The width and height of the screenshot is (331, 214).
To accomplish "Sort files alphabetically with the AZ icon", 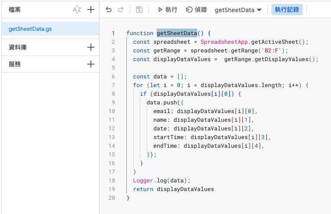I will [77, 10].
